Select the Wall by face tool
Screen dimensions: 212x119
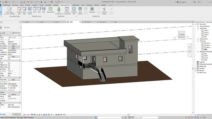39,10
